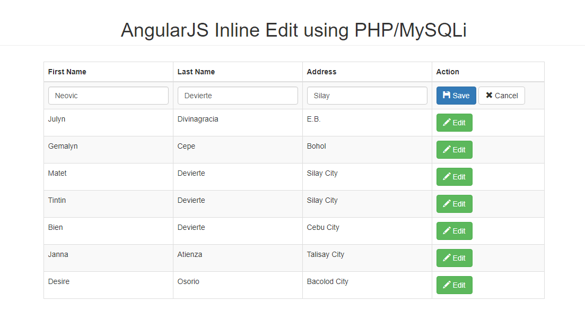Edit the Bien Devierte row
585x318 pixels.
pos(455,231)
